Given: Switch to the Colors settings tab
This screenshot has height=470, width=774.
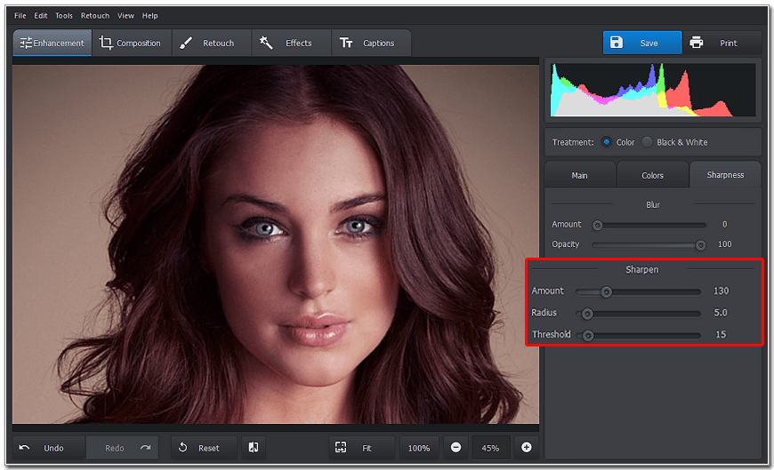Looking at the screenshot, I should [x=653, y=175].
